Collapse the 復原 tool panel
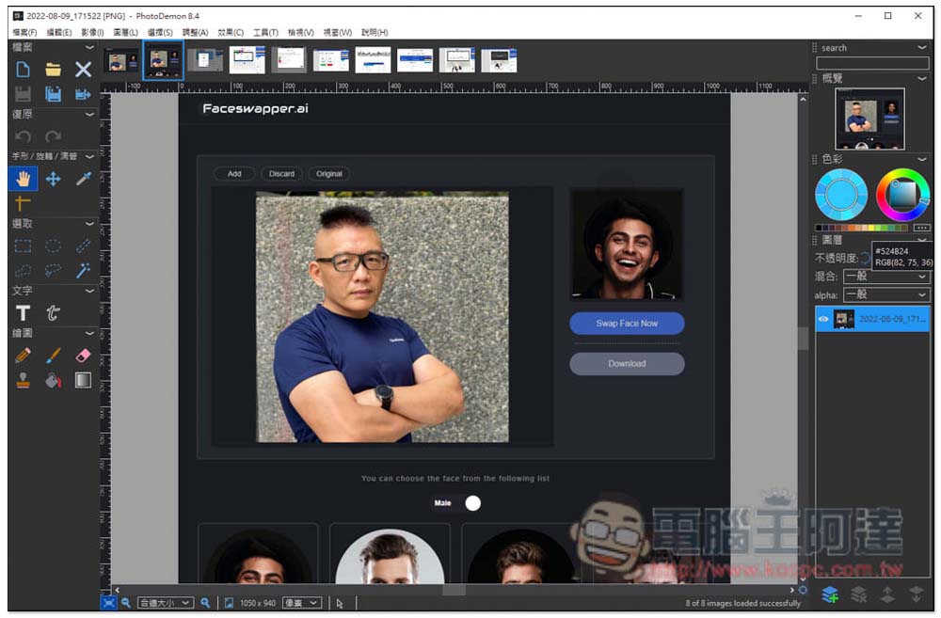The image size is (941, 618). (89, 114)
